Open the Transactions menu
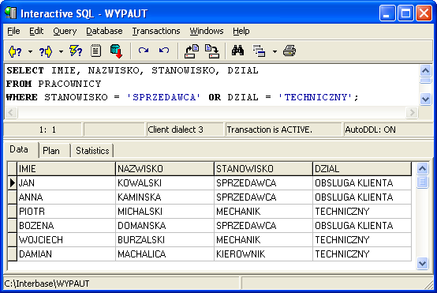Screen dimensions: 437x293 (x=156, y=31)
